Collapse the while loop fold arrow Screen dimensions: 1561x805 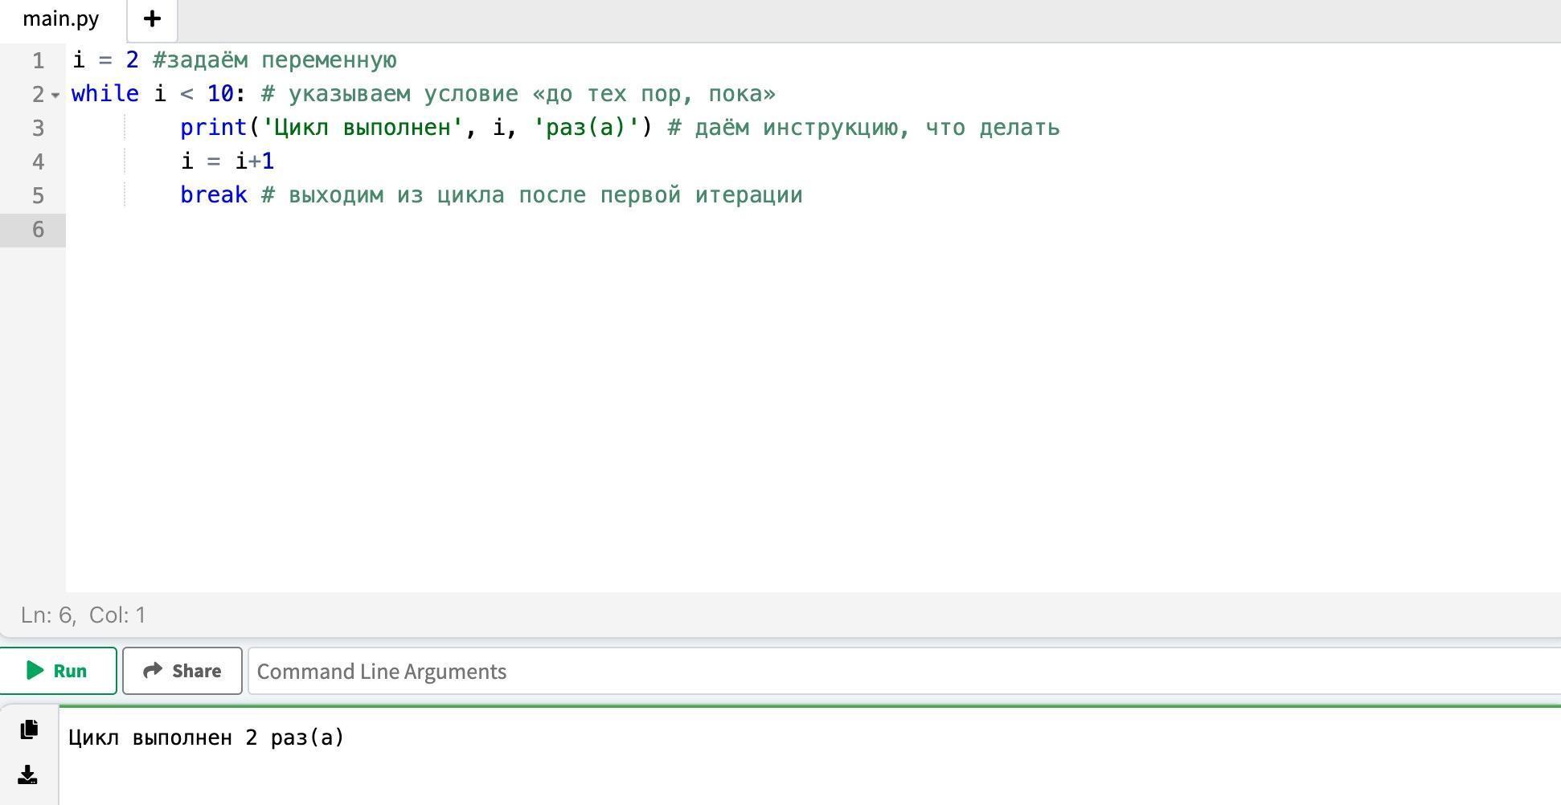click(55, 95)
